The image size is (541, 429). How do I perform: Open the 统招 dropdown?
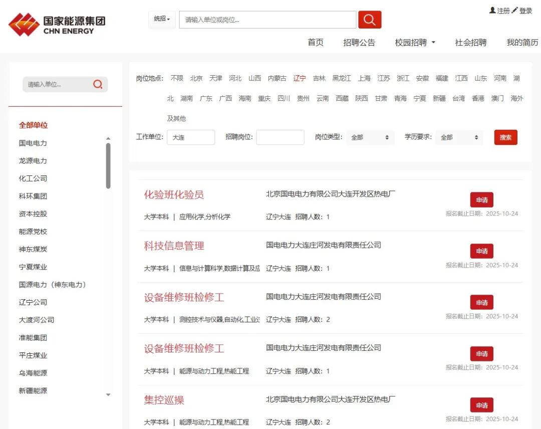[161, 19]
